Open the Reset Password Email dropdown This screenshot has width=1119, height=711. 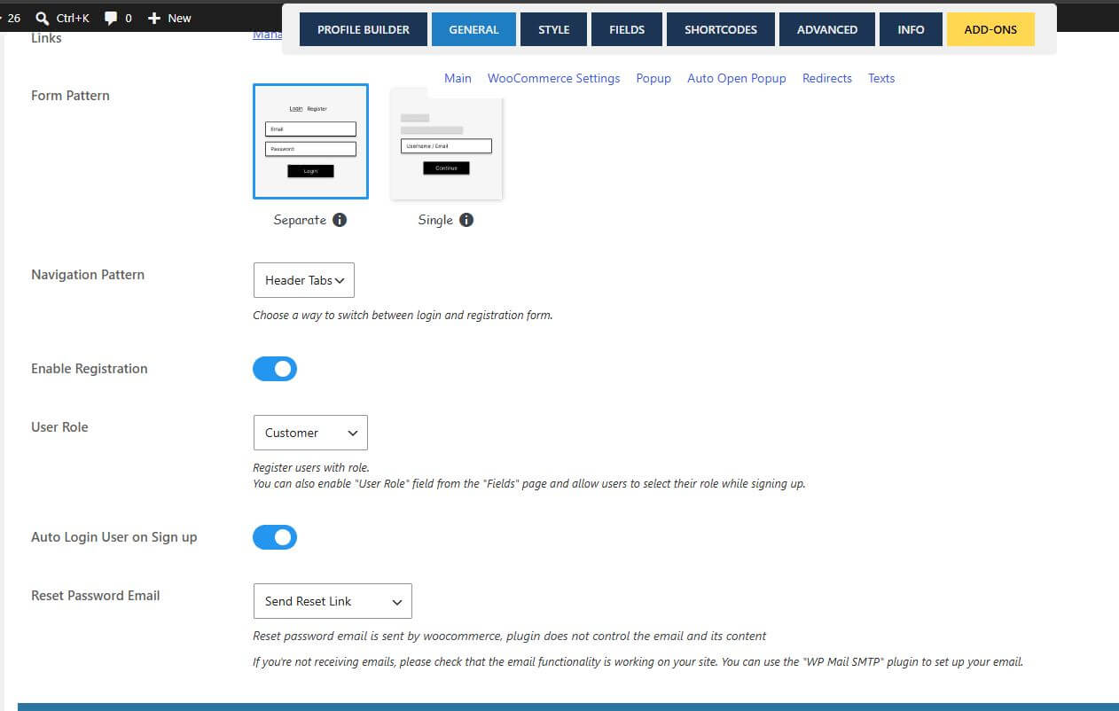[x=333, y=601]
